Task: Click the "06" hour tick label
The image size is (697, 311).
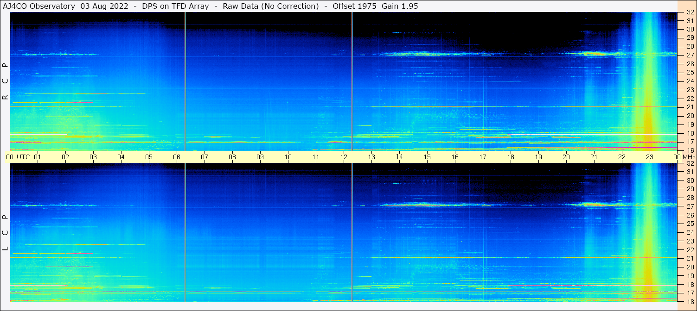Action: tap(177, 157)
